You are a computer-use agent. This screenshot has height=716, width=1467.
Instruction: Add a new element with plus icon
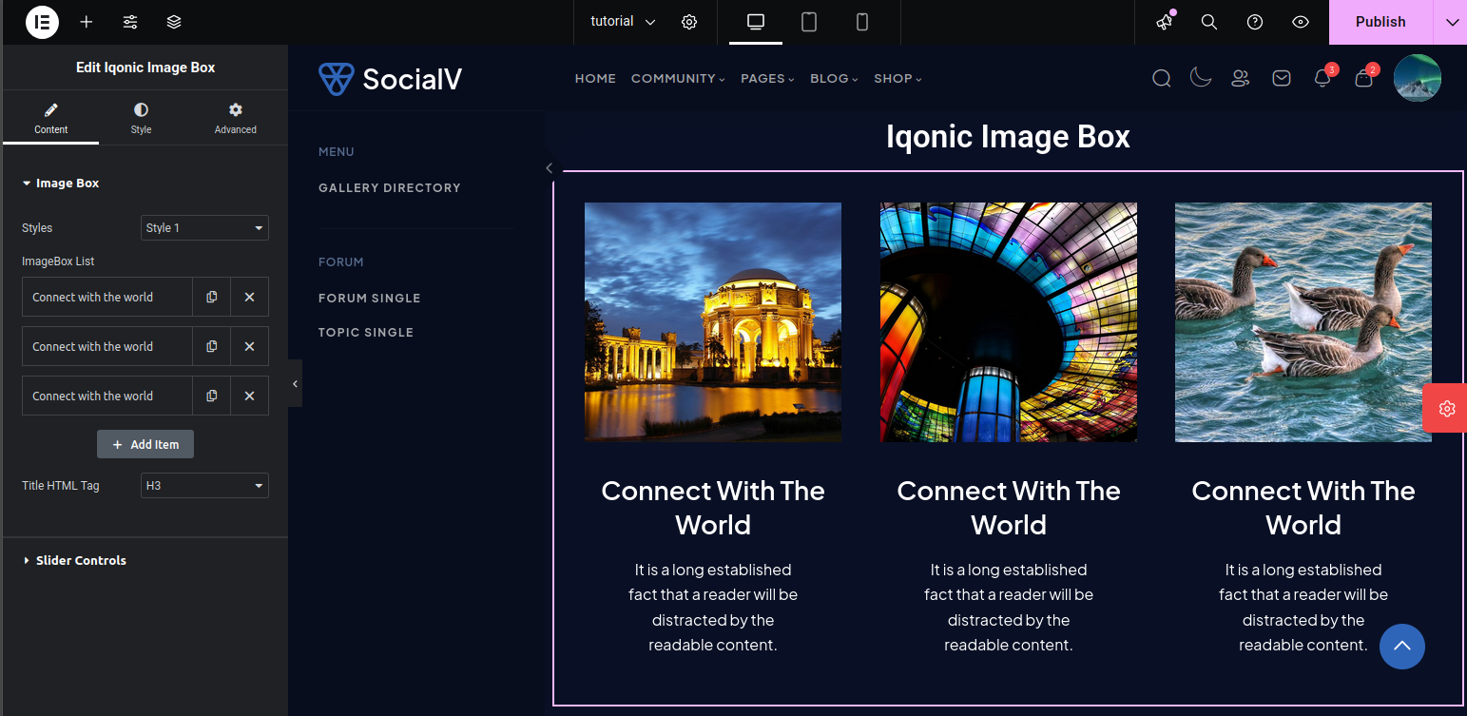(87, 21)
